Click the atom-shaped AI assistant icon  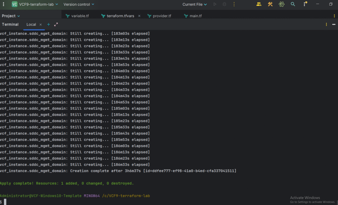[282, 4]
